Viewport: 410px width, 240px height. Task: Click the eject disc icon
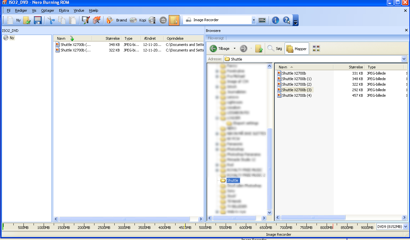coord(163,20)
